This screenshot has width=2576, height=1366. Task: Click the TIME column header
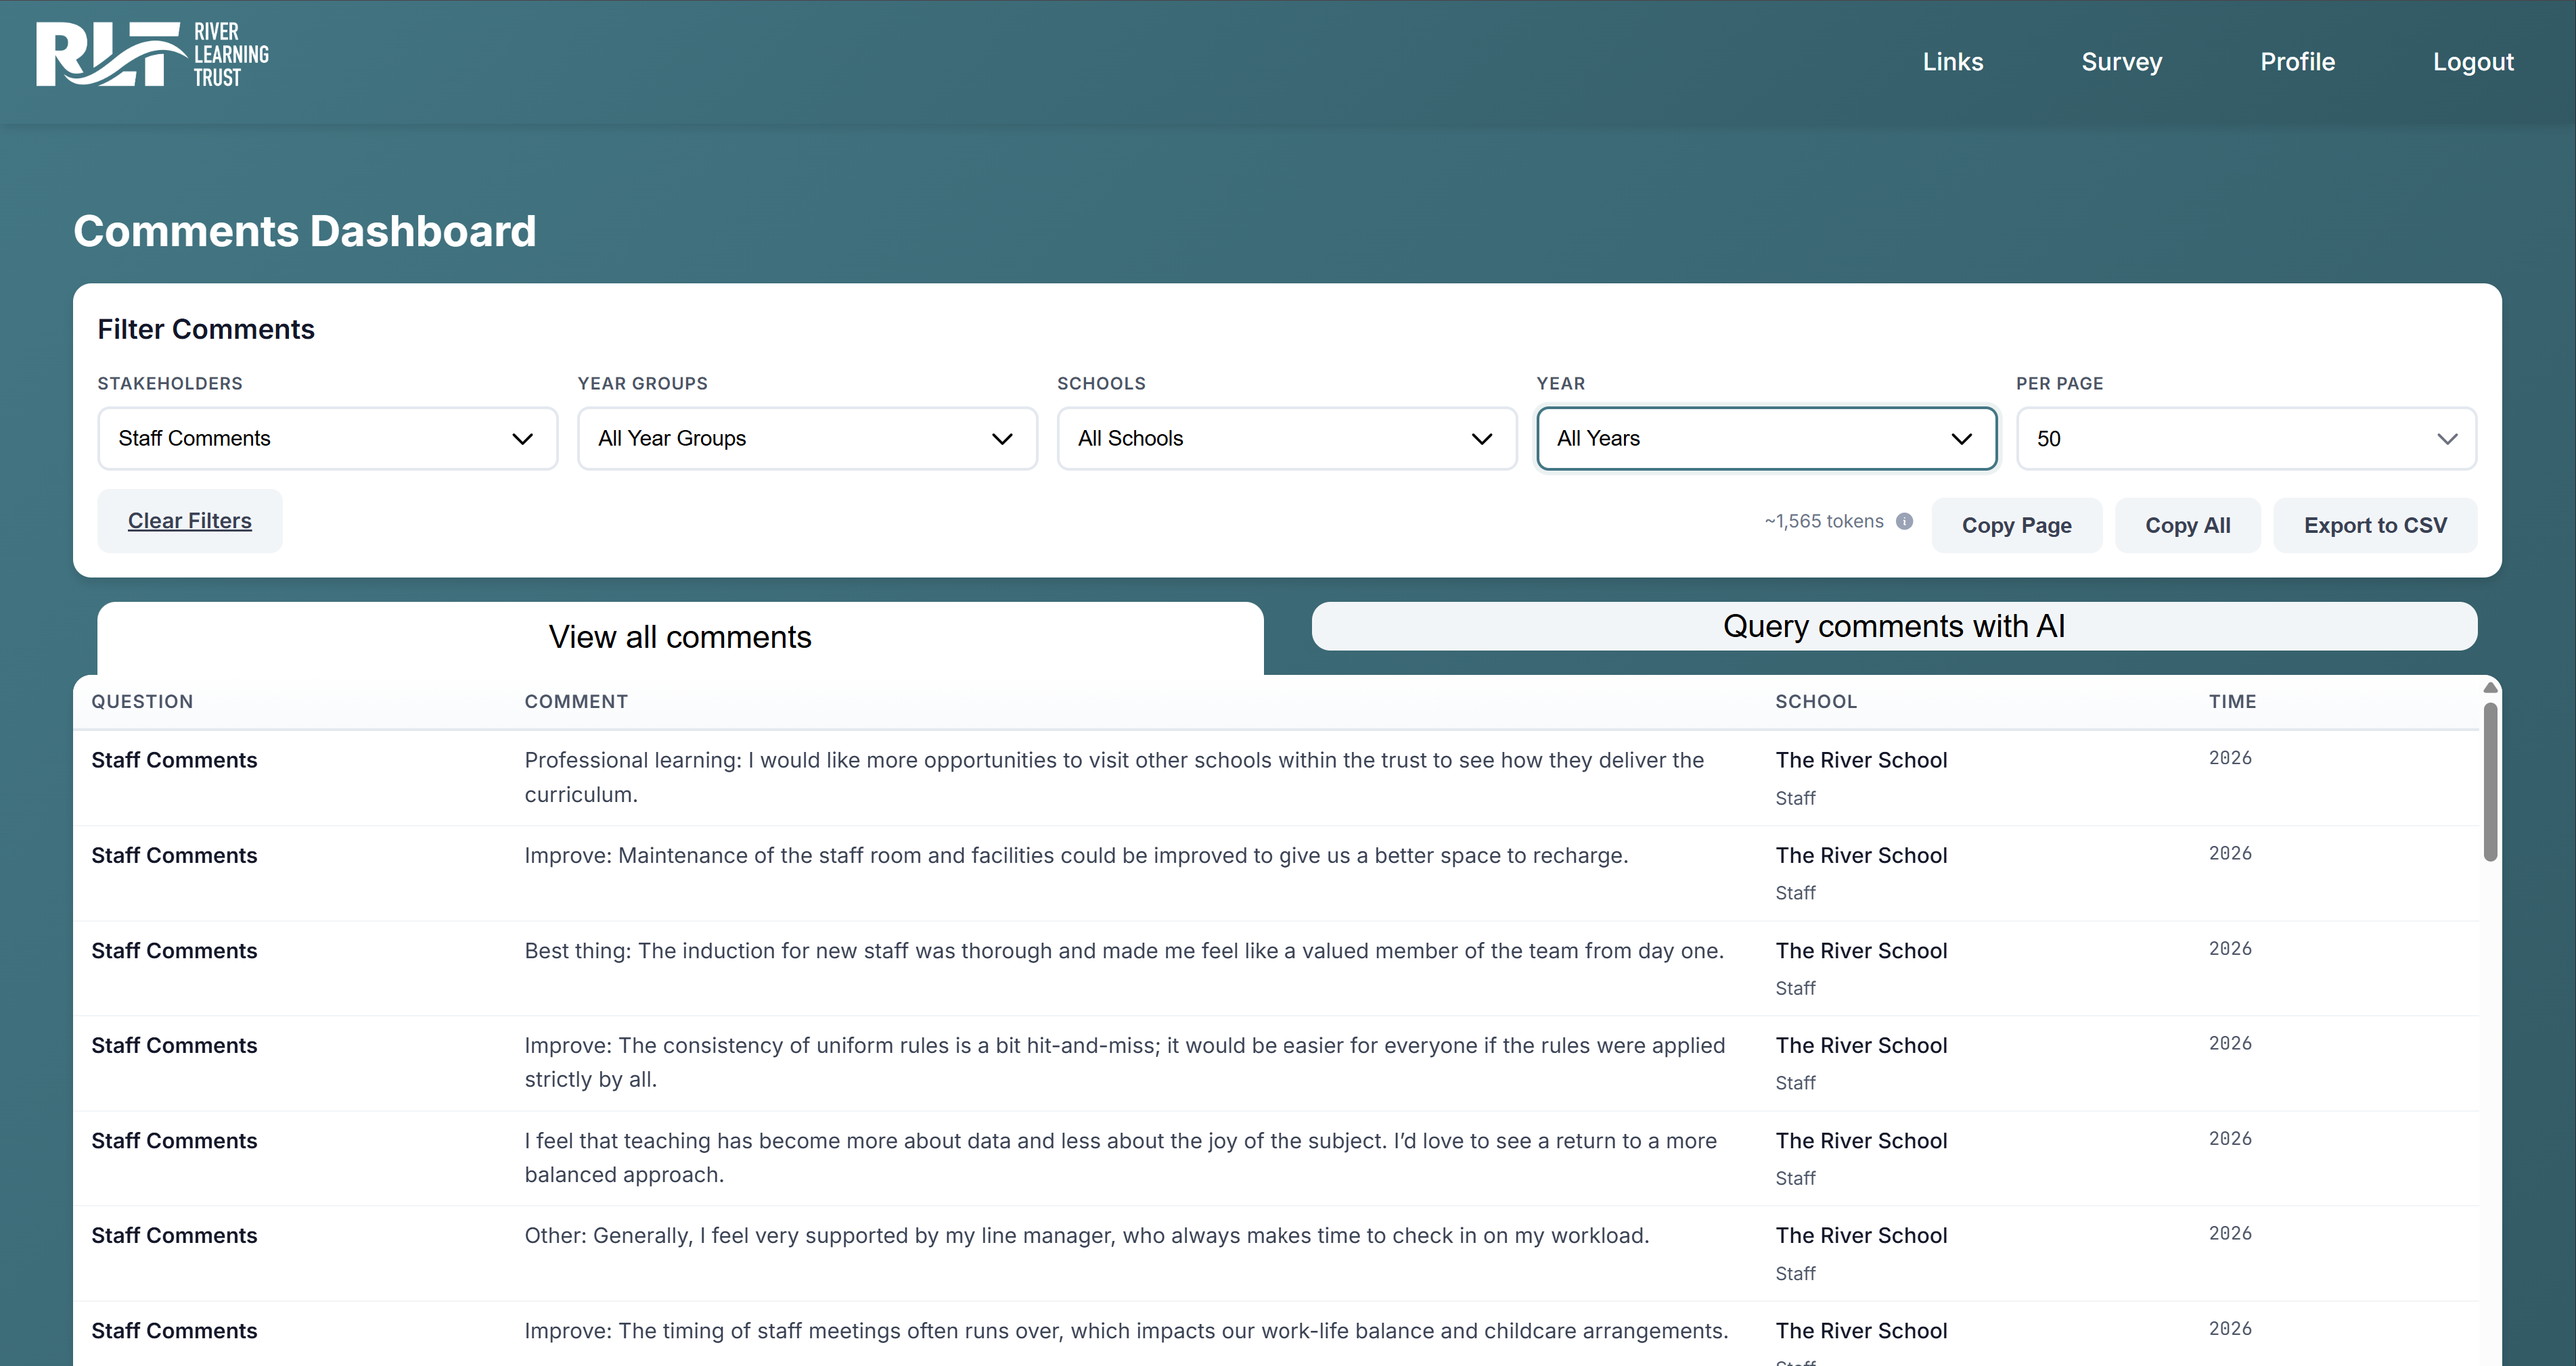point(2232,701)
